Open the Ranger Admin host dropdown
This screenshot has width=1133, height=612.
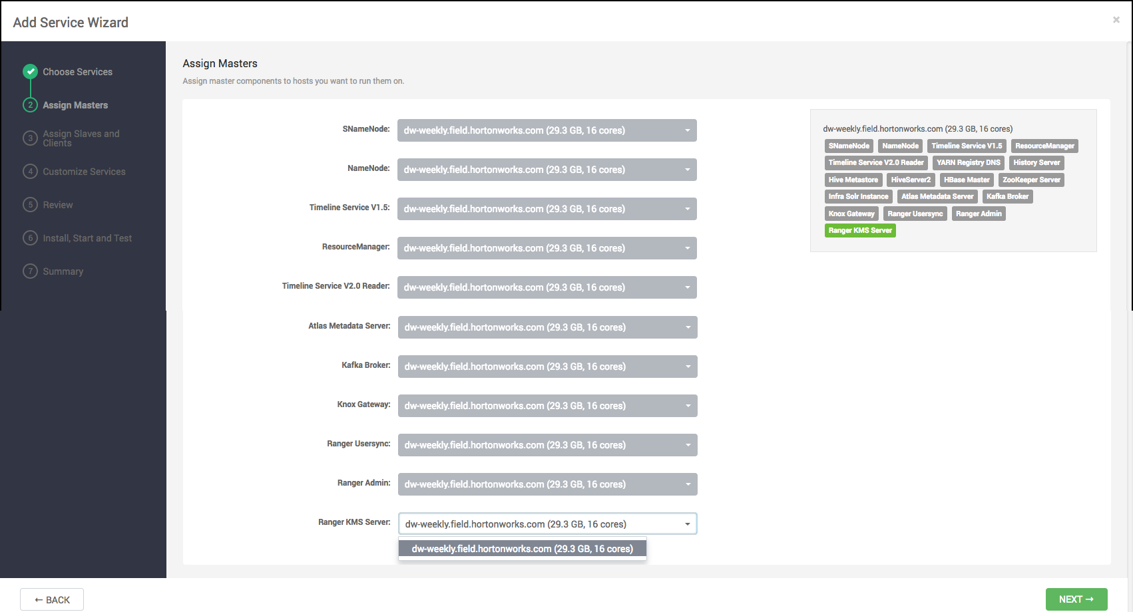pyautogui.click(x=548, y=484)
